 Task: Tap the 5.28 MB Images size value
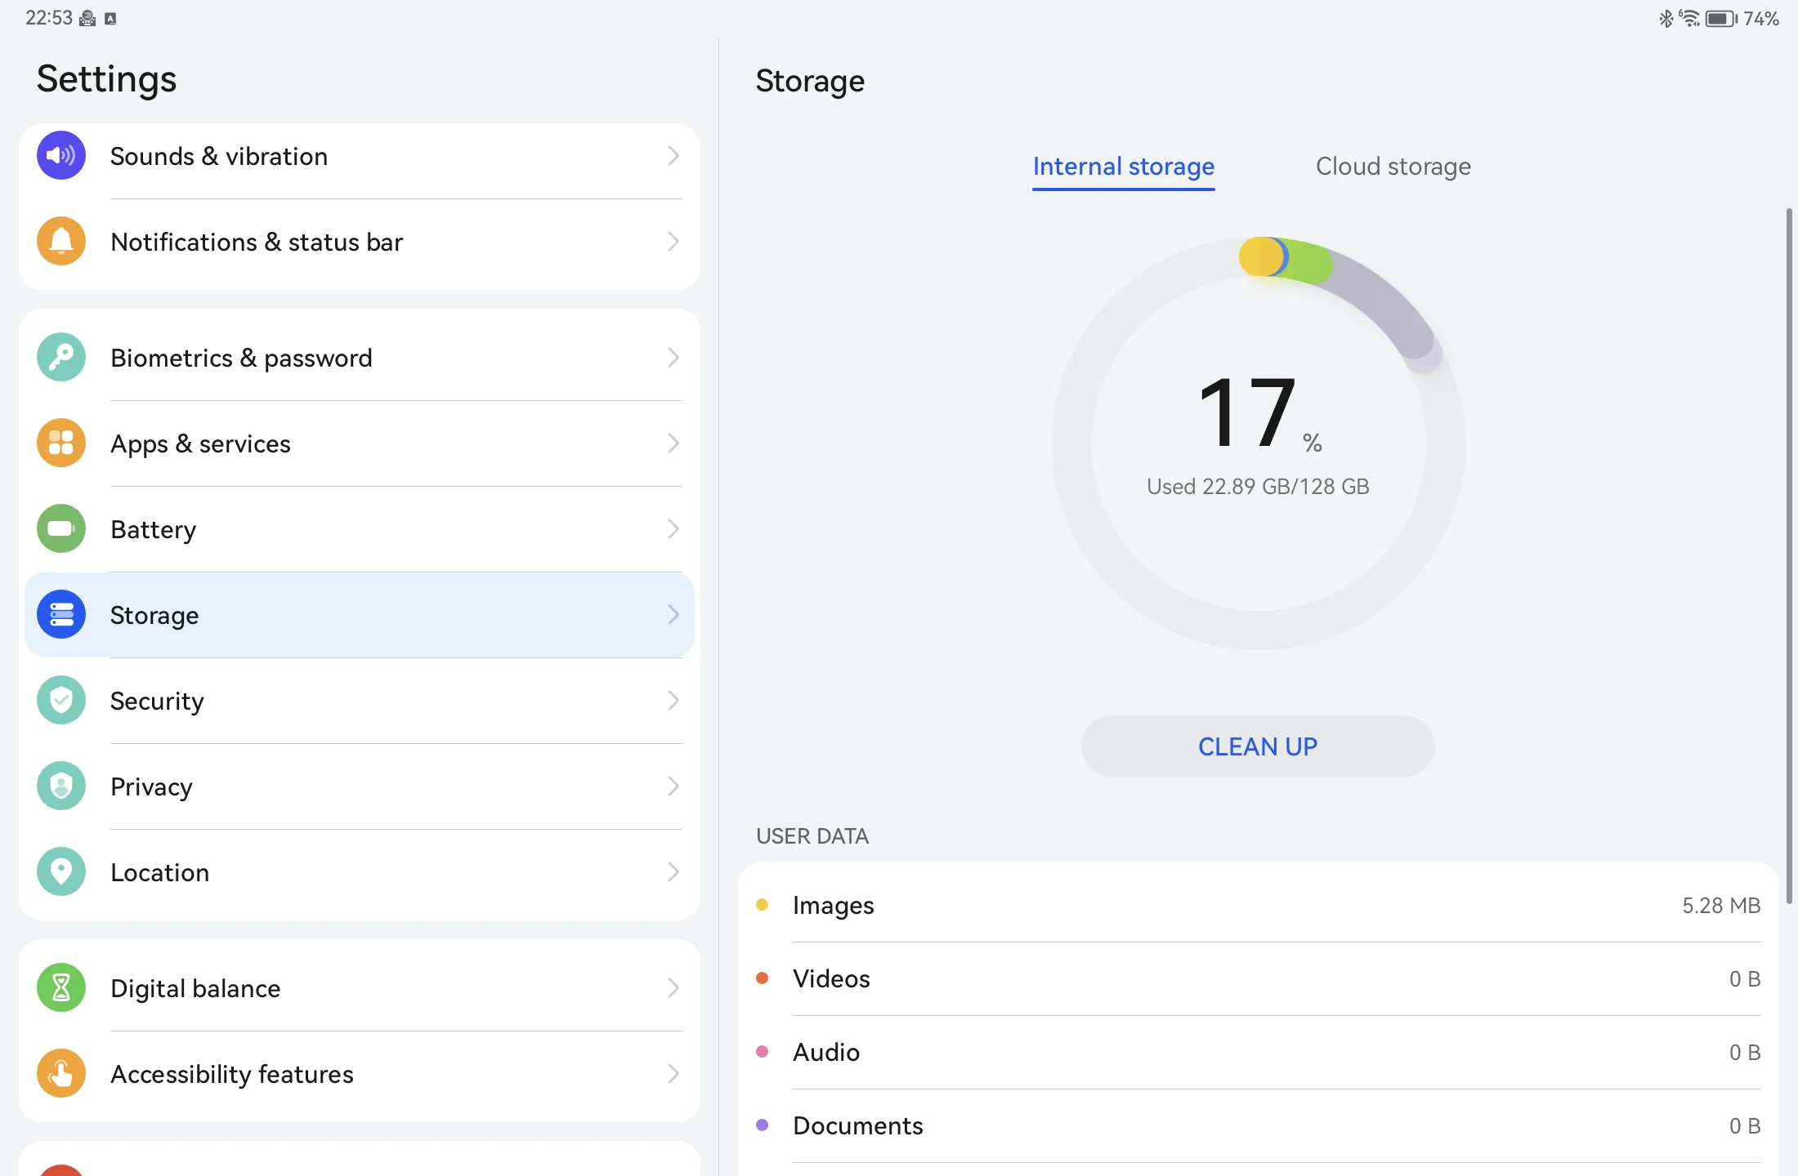click(1721, 905)
